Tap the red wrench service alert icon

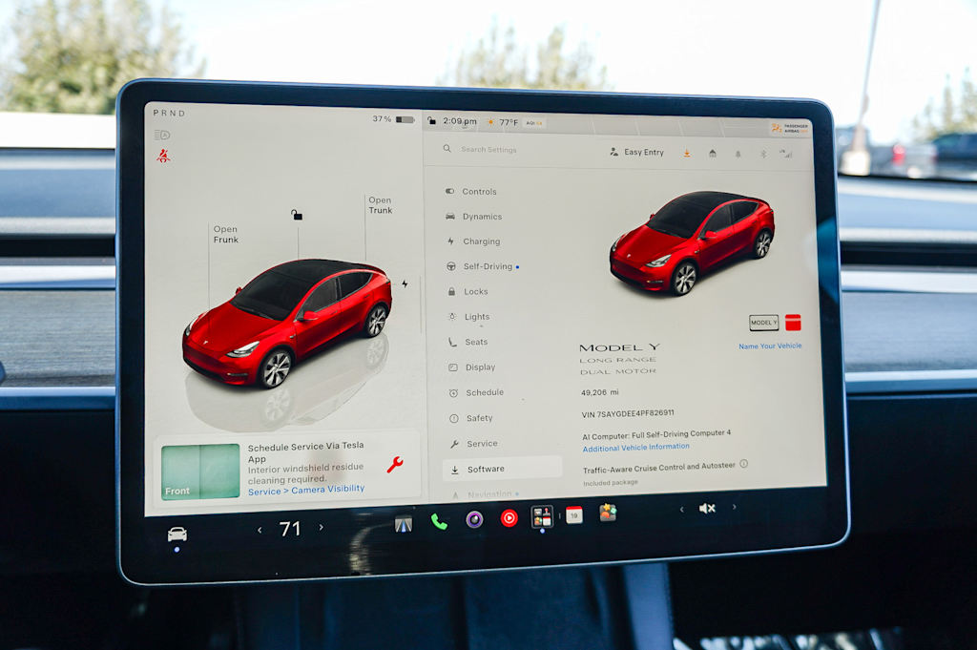(394, 465)
